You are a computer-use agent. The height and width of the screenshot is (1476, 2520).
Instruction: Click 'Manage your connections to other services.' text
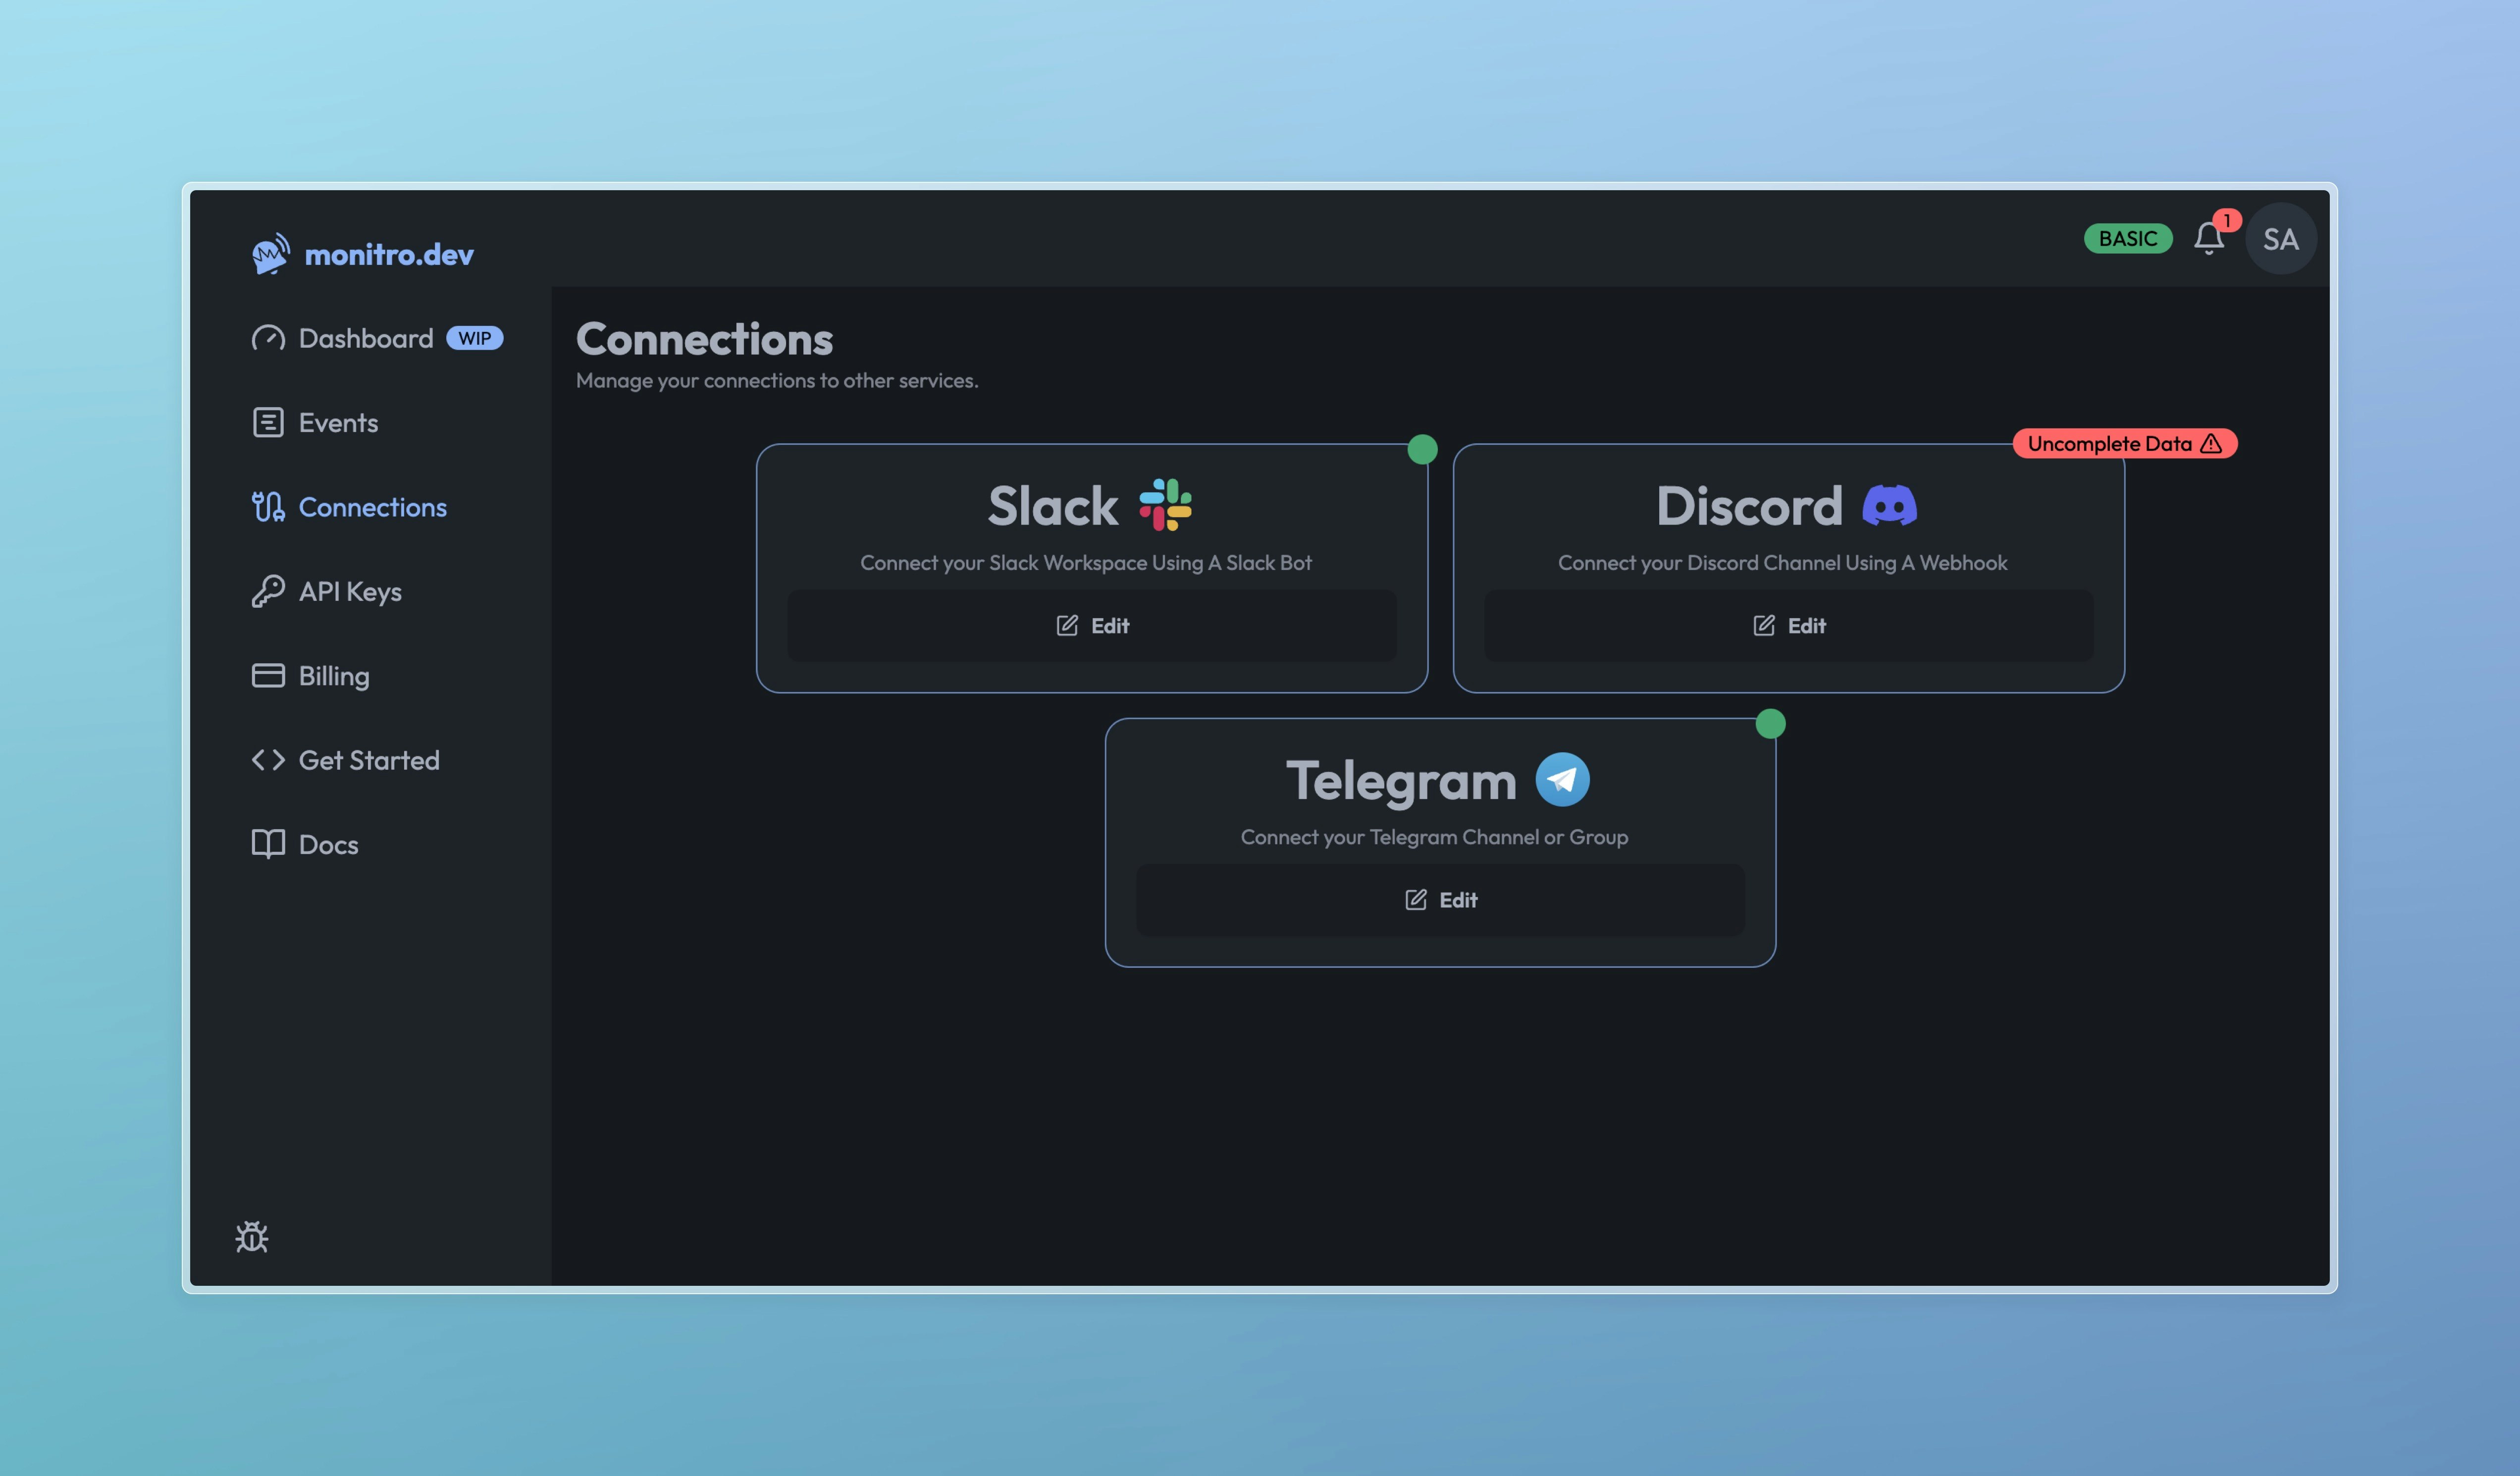point(777,380)
